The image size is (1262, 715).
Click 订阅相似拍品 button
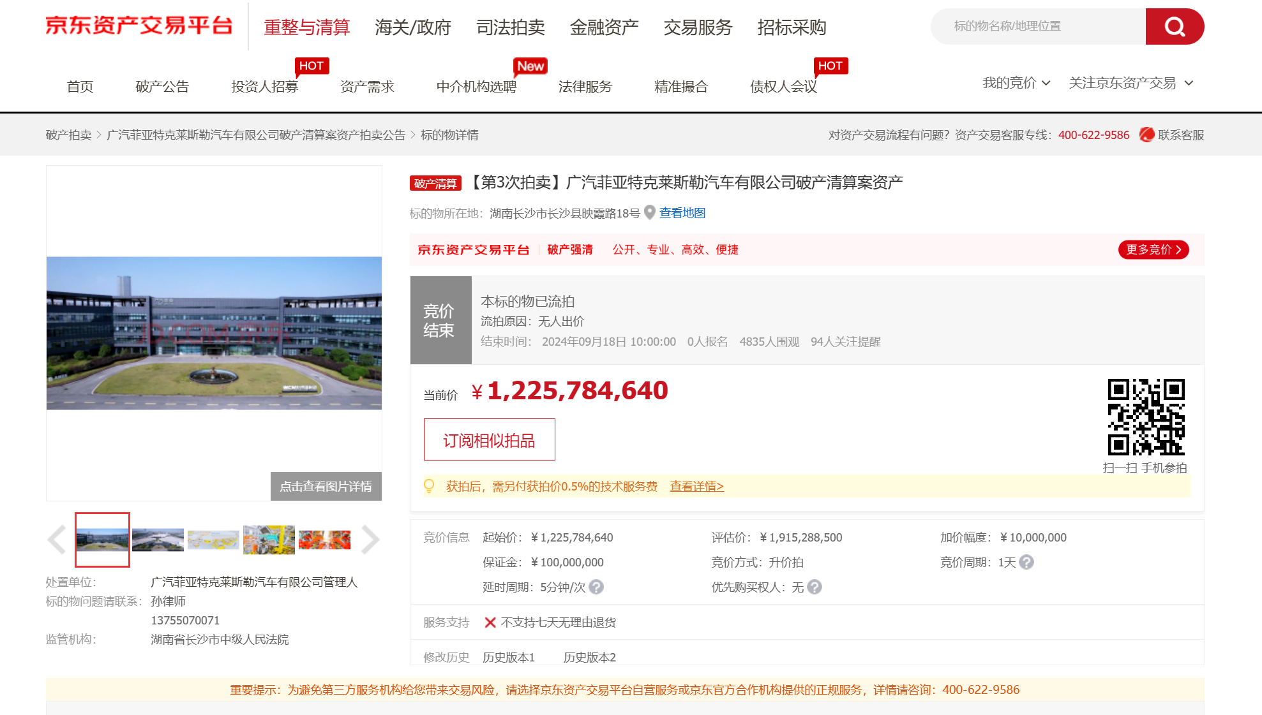click(x=489, y=439)
